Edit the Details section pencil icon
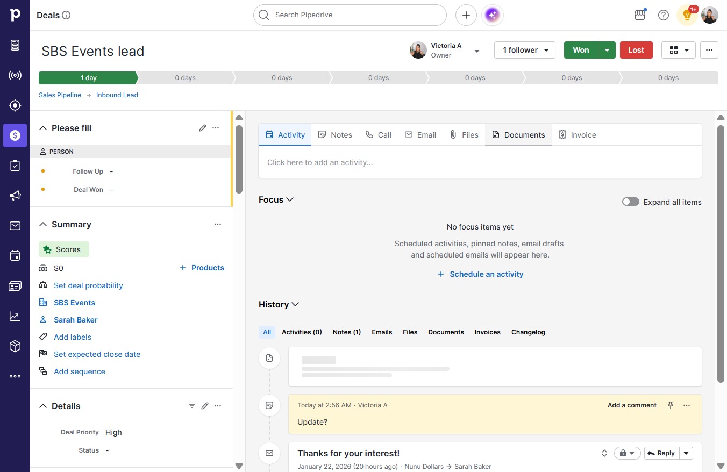 coord(205,406)
